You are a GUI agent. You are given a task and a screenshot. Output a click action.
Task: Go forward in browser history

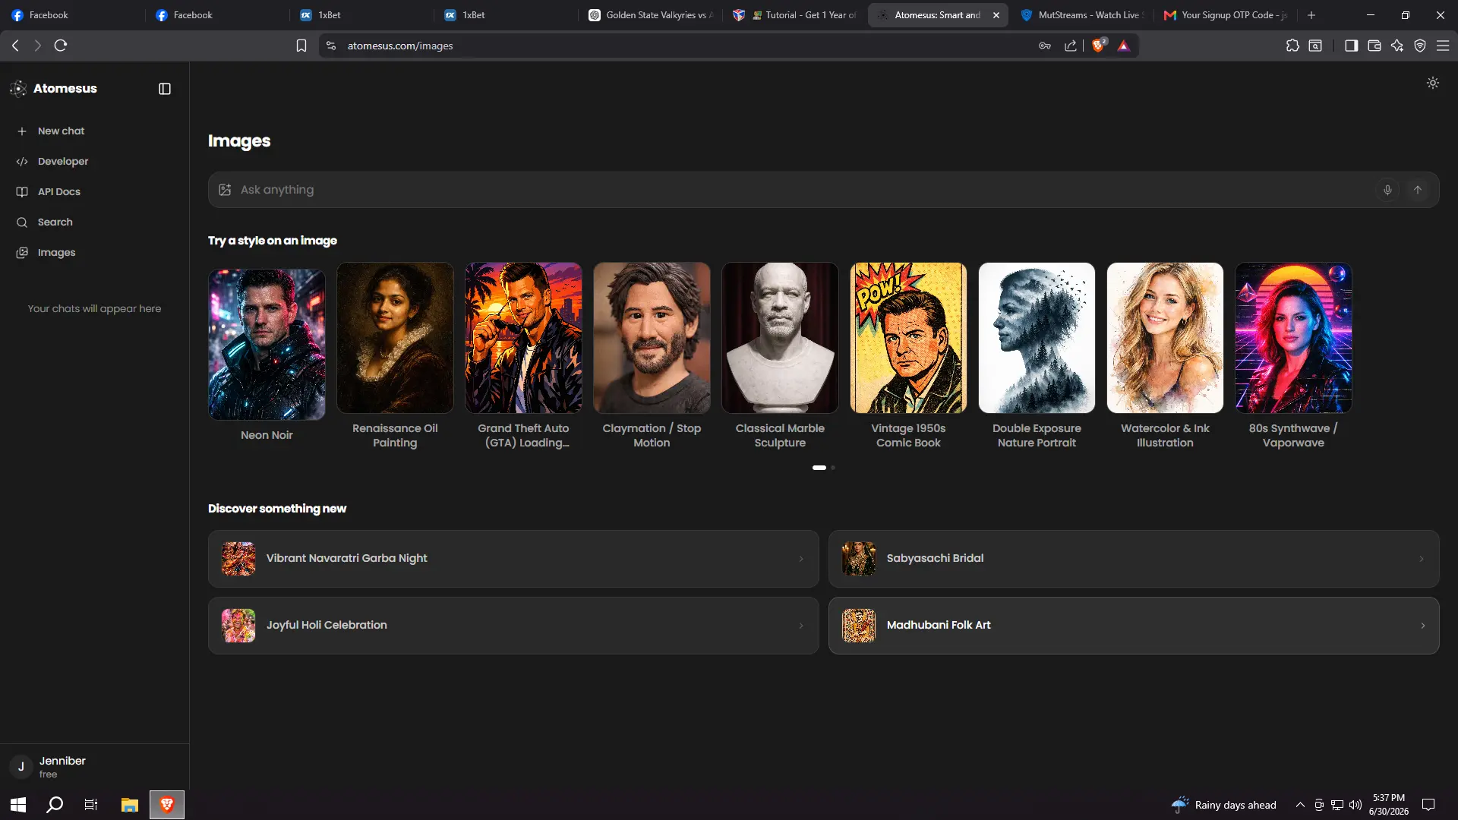pos(37,46)
